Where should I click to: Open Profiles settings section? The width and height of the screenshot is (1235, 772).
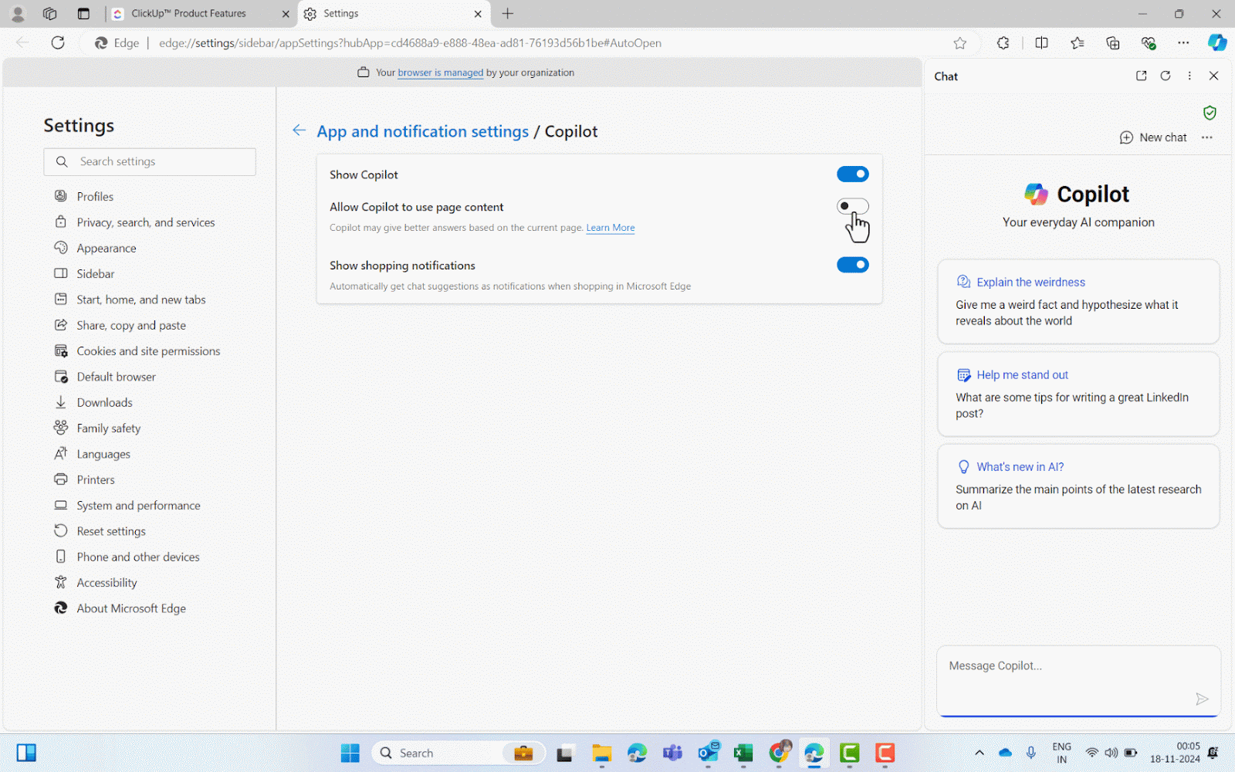pyautogui.click(x=95, y=197)
